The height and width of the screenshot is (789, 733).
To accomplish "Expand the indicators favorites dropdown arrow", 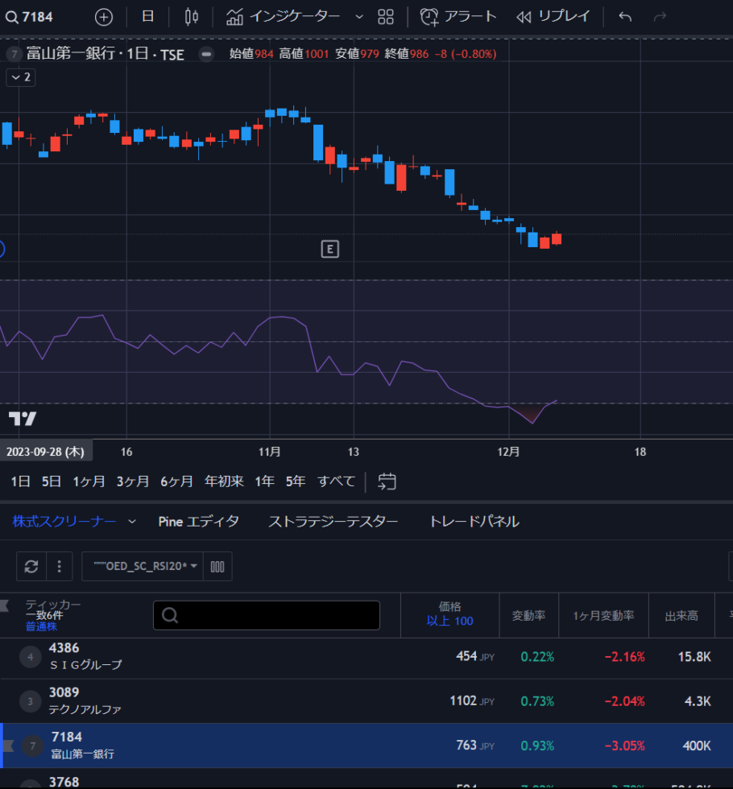I will pyautogui.click(x=359, y=17).
